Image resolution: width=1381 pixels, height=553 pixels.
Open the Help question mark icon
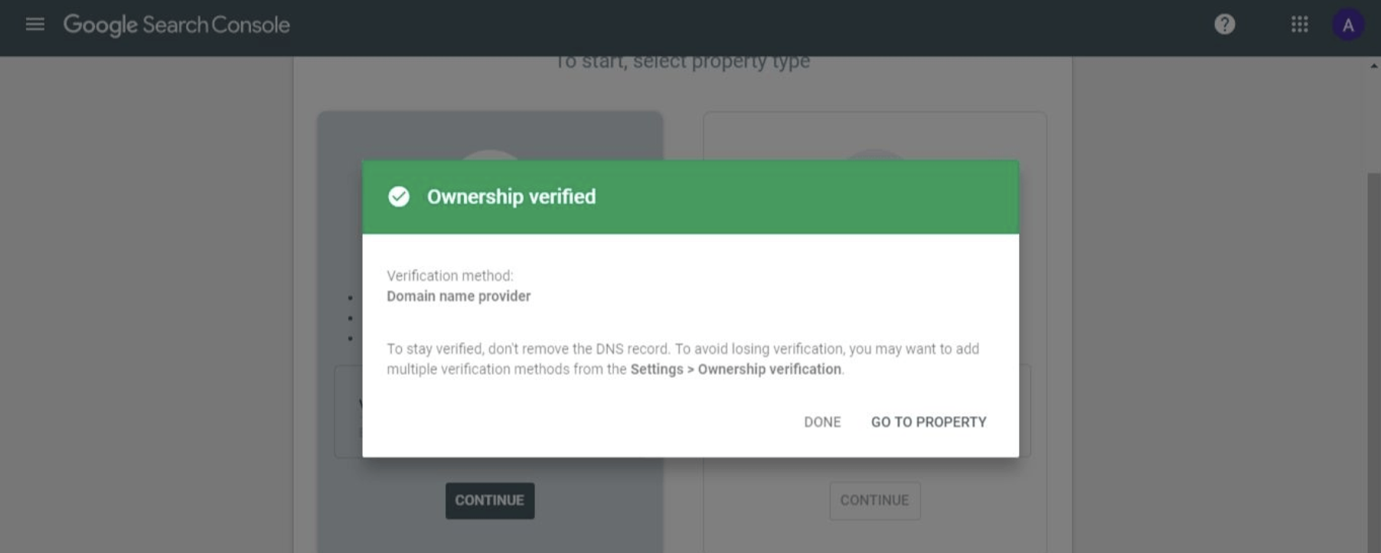[1224, 24]
